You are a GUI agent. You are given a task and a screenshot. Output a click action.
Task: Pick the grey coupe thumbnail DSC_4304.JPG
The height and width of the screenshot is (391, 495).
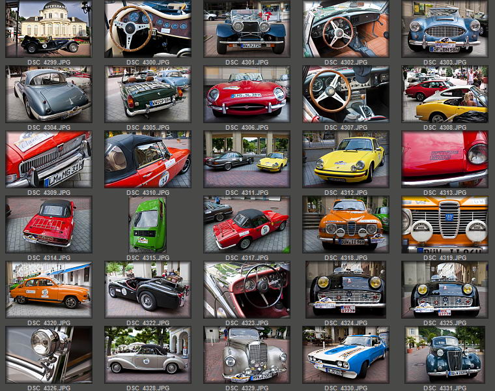coord(49,94)
